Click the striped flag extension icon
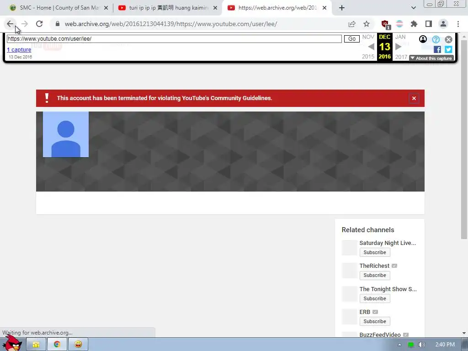The height and width of the screenshot is (351, 468). (x=399, y=24)
